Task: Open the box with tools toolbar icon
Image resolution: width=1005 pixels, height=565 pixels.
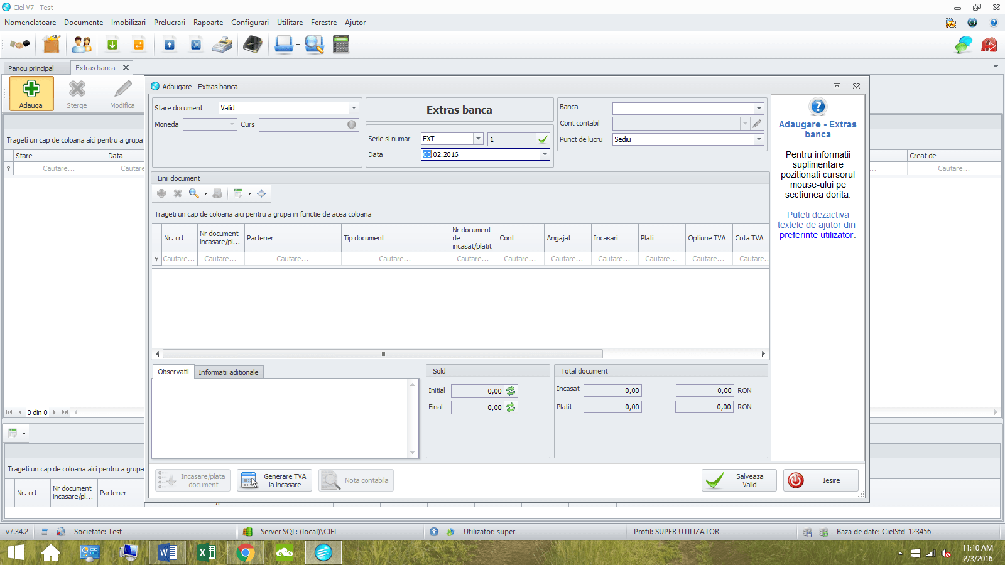Action: [52, 45]
